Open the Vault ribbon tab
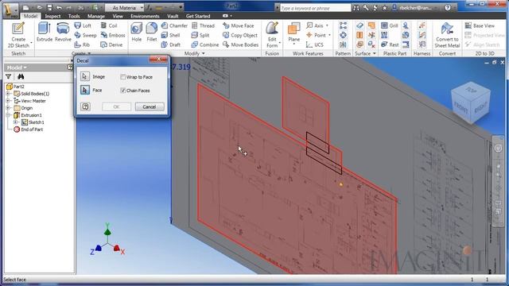Image resolution: width=509 pixels, height=286 pixels. pos(173,16)
